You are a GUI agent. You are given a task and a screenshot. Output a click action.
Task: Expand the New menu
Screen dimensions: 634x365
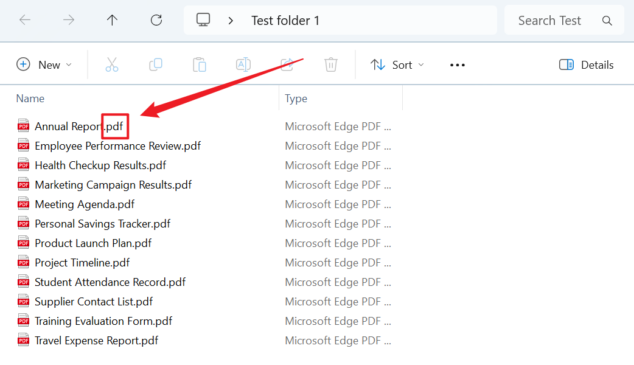(45, 64)
